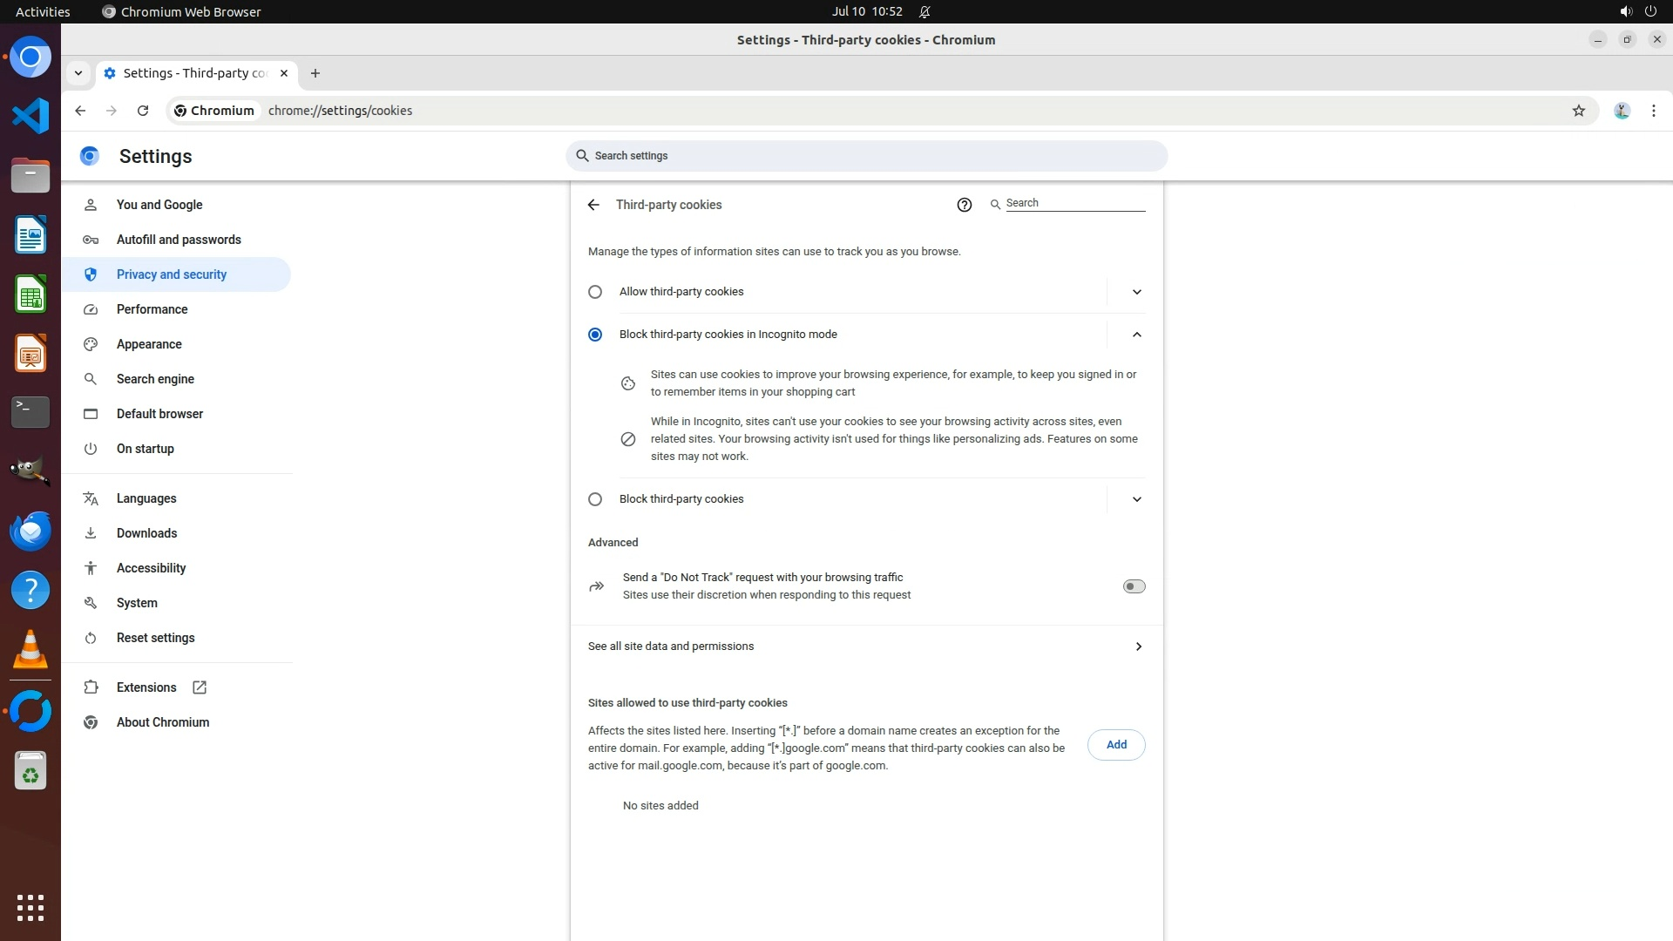
Task: Open a new tab with plus icon
Action: tap(315, 73)
